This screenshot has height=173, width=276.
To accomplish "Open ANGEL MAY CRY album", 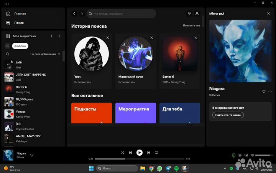I will 33,138.
